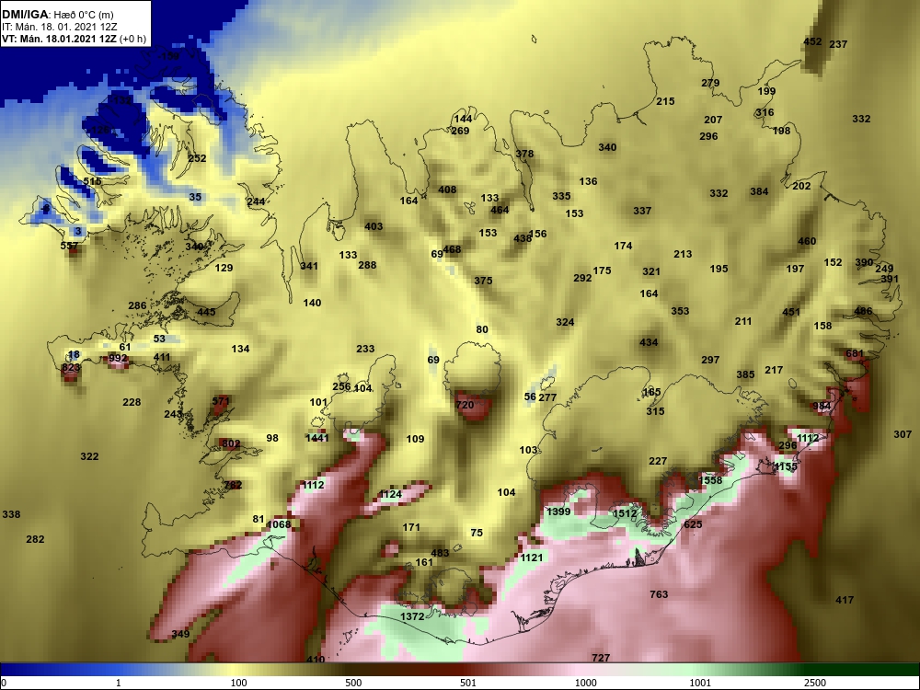Image resolution: width=920 pixels, height=690 pixels.
Task: Click the map value 322
Action: point(89,456)
